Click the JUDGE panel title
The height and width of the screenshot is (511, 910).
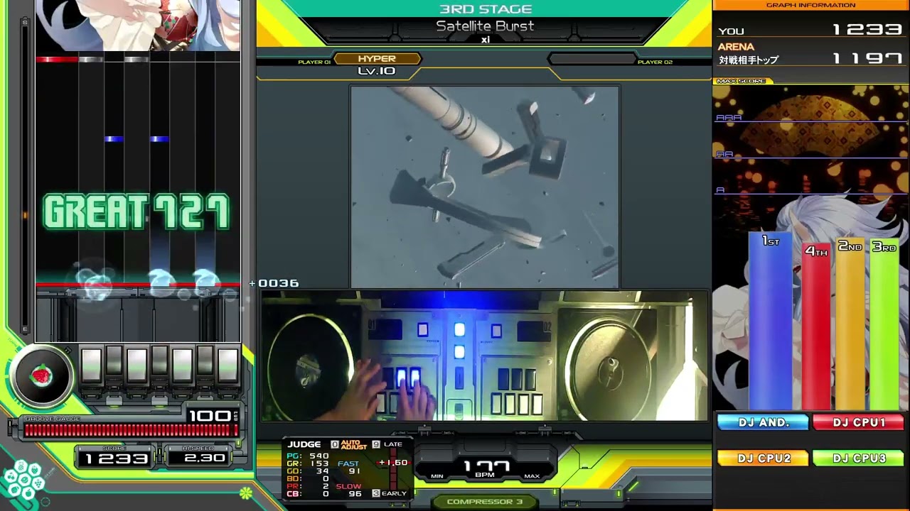click(x=304, y=444)
